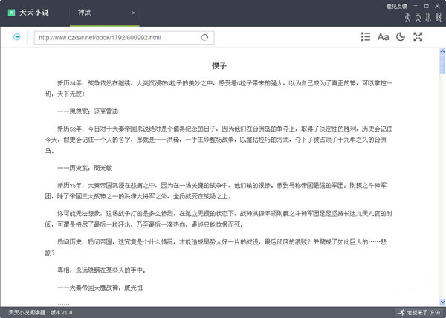The height and width of the screenshot is (318, 446).
Task: Click the 版本V1.0 version label
Action: (61, 312)
